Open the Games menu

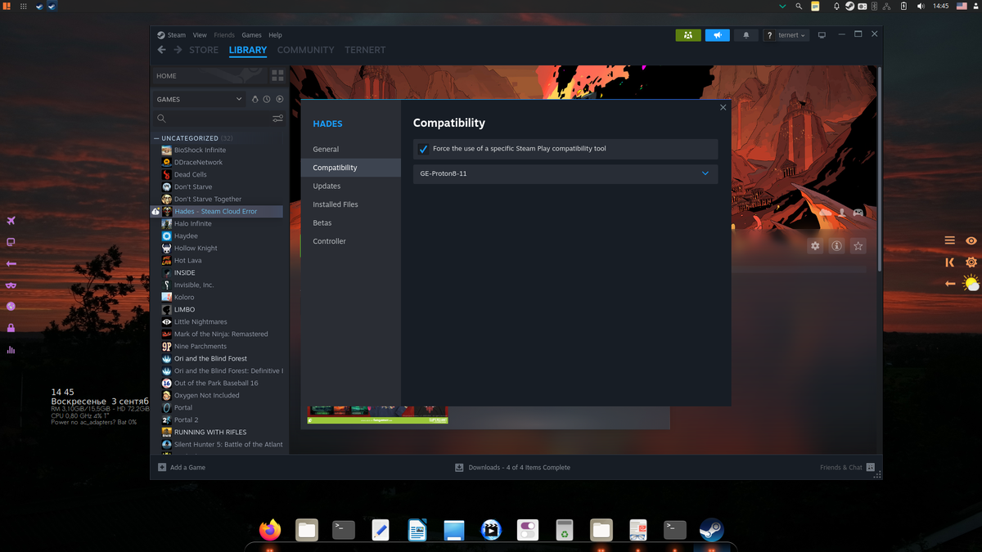click(x=251, y=35)
